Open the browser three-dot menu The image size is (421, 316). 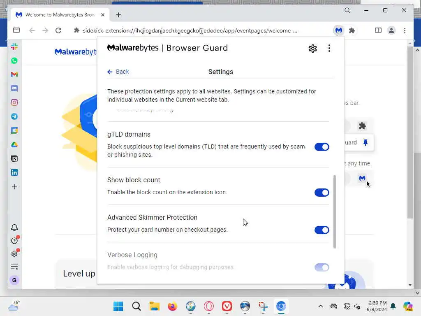click(405, 30)
